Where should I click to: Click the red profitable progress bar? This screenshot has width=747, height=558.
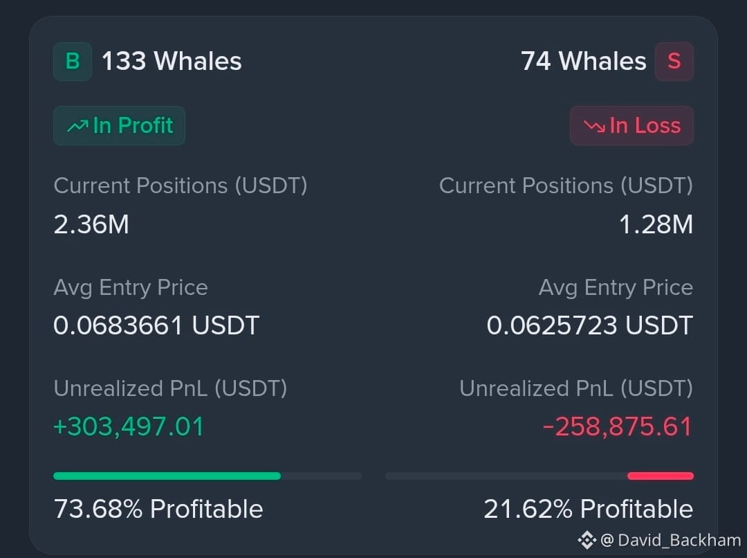[661, 476]
